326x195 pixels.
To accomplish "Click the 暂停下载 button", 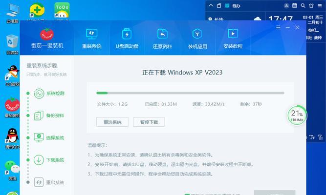I will [x=149, y=122].
